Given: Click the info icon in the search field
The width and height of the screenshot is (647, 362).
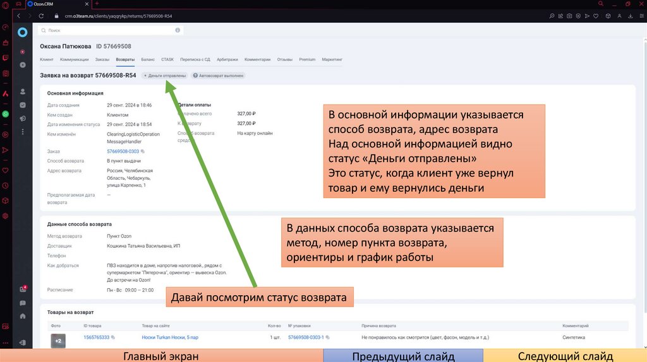Looking at the screenshot, I should click(x=178, y=30).
